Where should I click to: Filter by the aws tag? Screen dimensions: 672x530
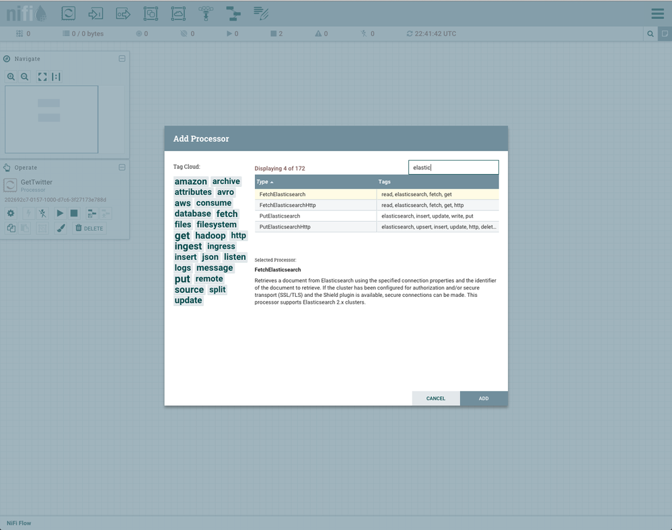[182, 204]
